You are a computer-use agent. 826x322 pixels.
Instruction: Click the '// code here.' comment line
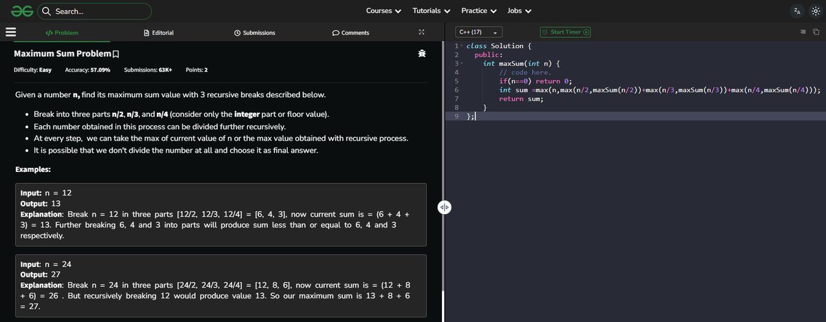click(525, 72)
